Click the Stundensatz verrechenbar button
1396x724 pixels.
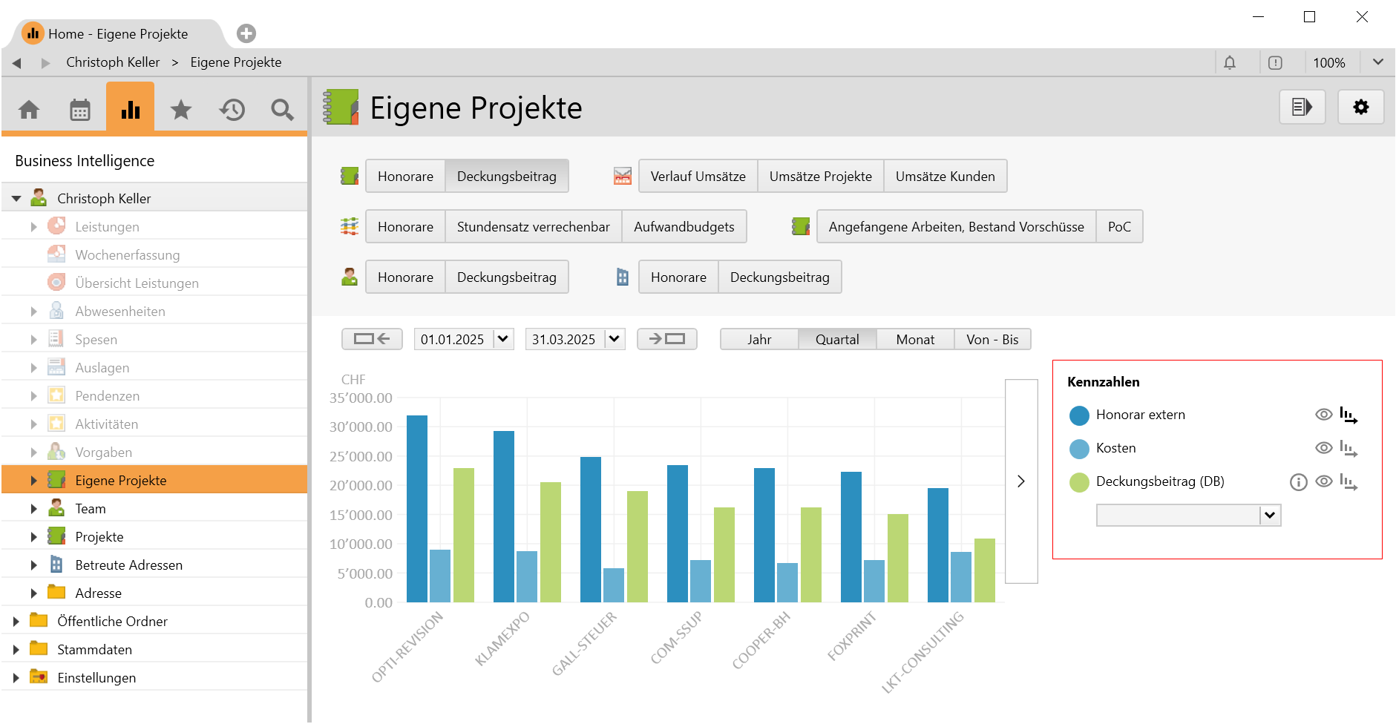coord(533,227)
